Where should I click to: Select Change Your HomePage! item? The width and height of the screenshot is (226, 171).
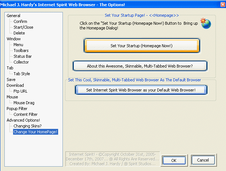coord(36,132)
